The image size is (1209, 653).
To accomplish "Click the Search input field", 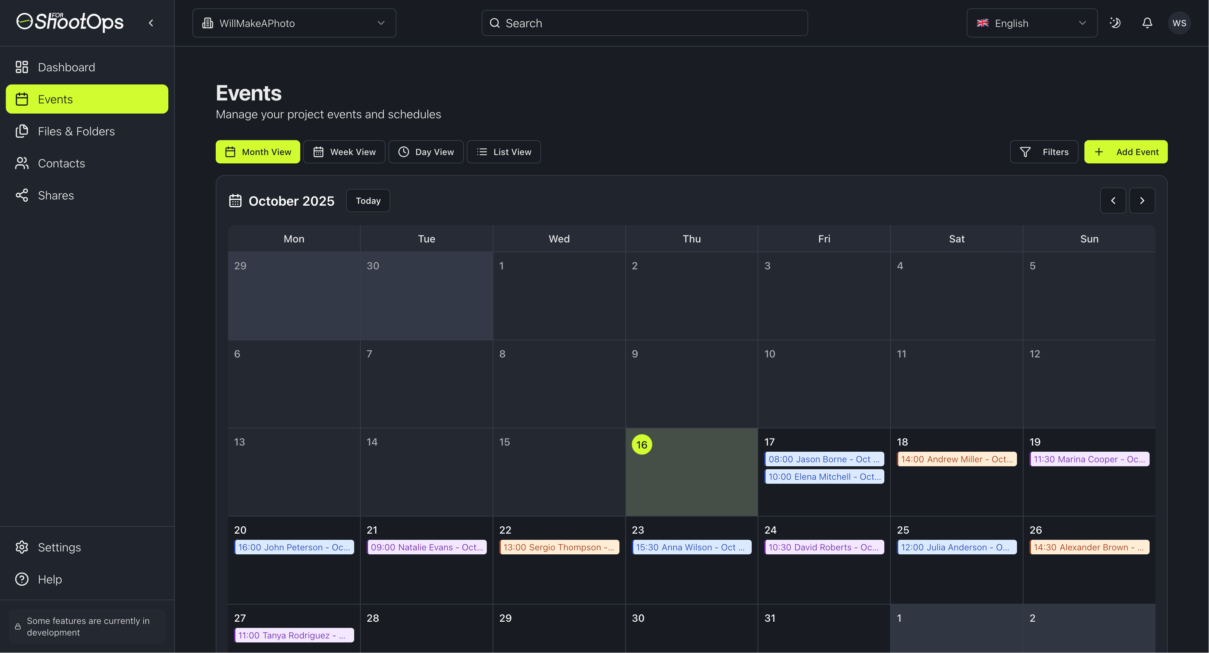I will 644,23.
